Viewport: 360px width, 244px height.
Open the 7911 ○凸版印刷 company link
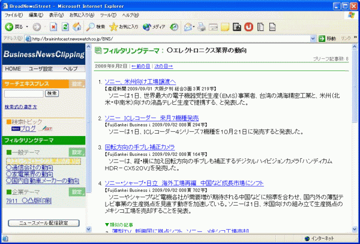tap(29, 201)
